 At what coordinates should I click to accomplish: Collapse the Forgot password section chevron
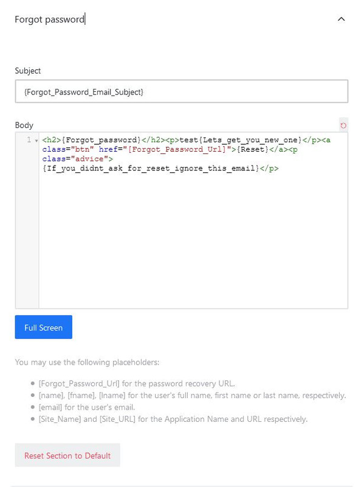[x=341, y=19]
